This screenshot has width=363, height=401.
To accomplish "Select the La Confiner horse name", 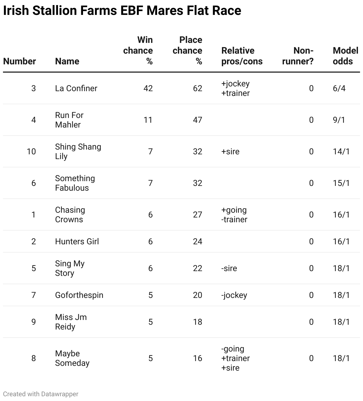I will 76,88.
